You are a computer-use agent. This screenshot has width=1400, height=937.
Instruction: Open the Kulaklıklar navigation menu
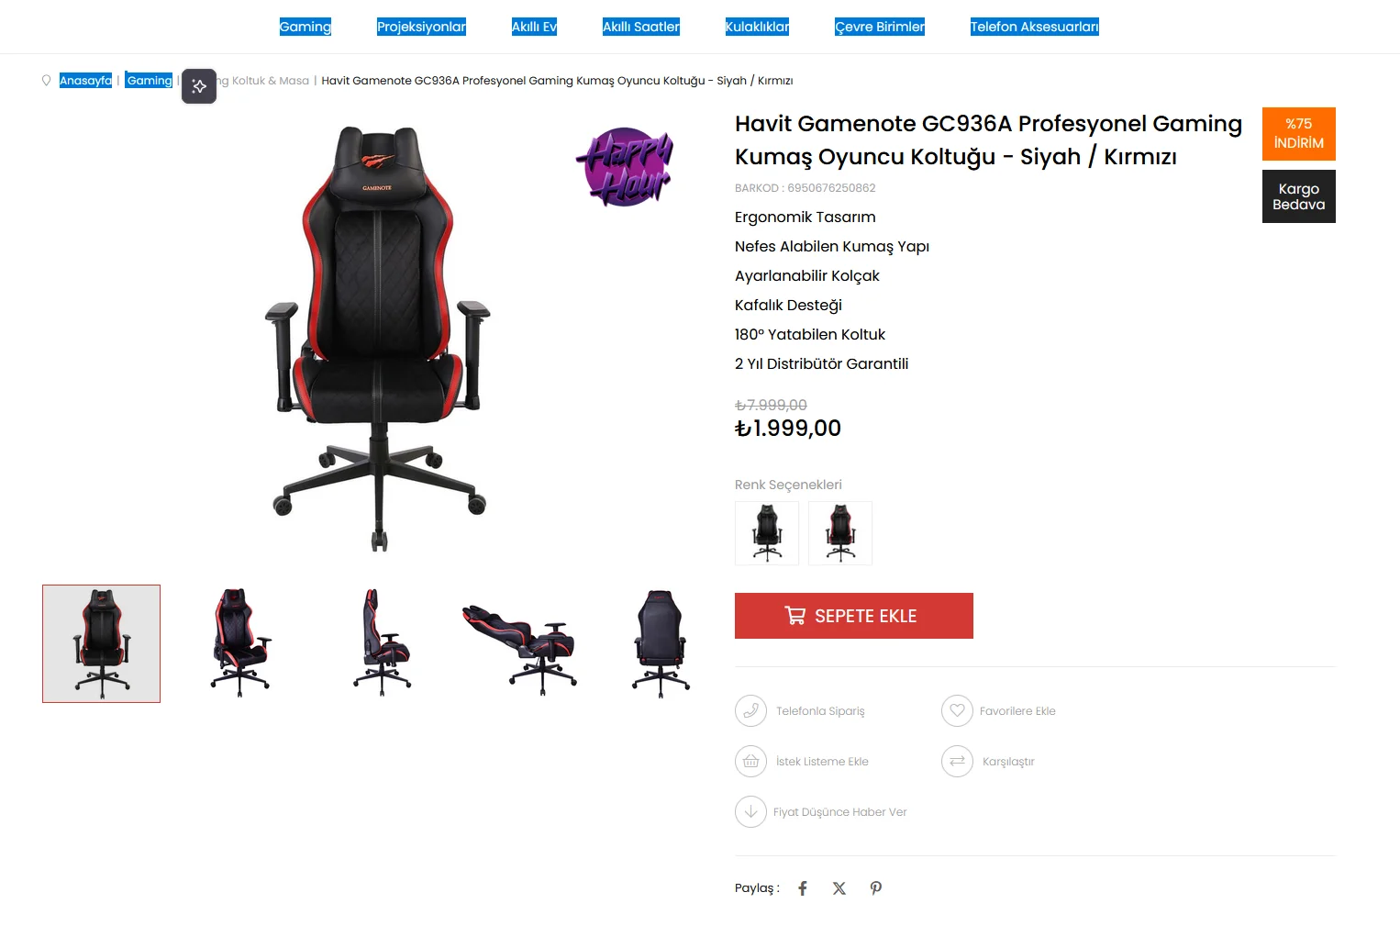pyautogui.click(x=758, y=27)
